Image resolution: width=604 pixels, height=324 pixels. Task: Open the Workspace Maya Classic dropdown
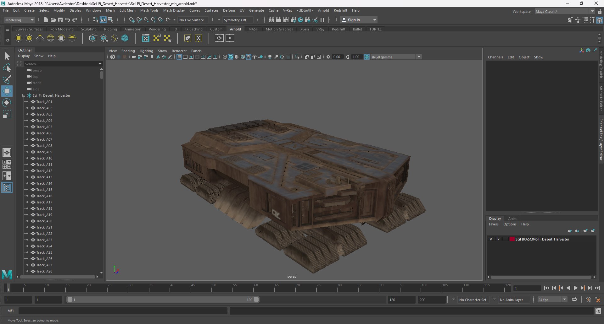pyautogui.click(x=565, y=12)
